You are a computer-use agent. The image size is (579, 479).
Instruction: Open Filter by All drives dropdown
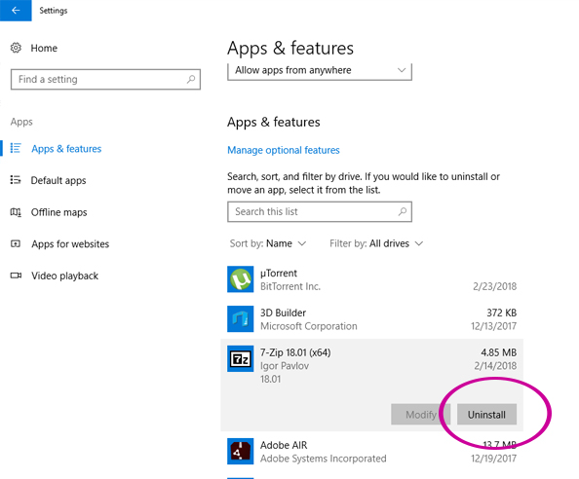pos(376,243)
